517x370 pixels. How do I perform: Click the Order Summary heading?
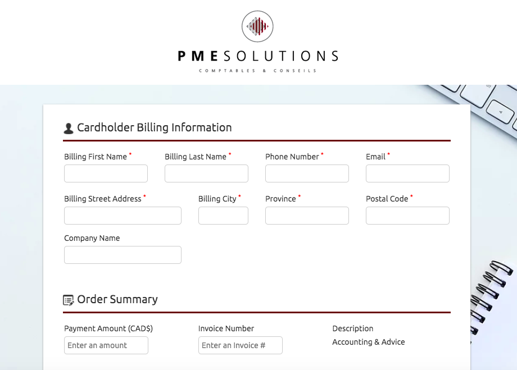(117, 299)
